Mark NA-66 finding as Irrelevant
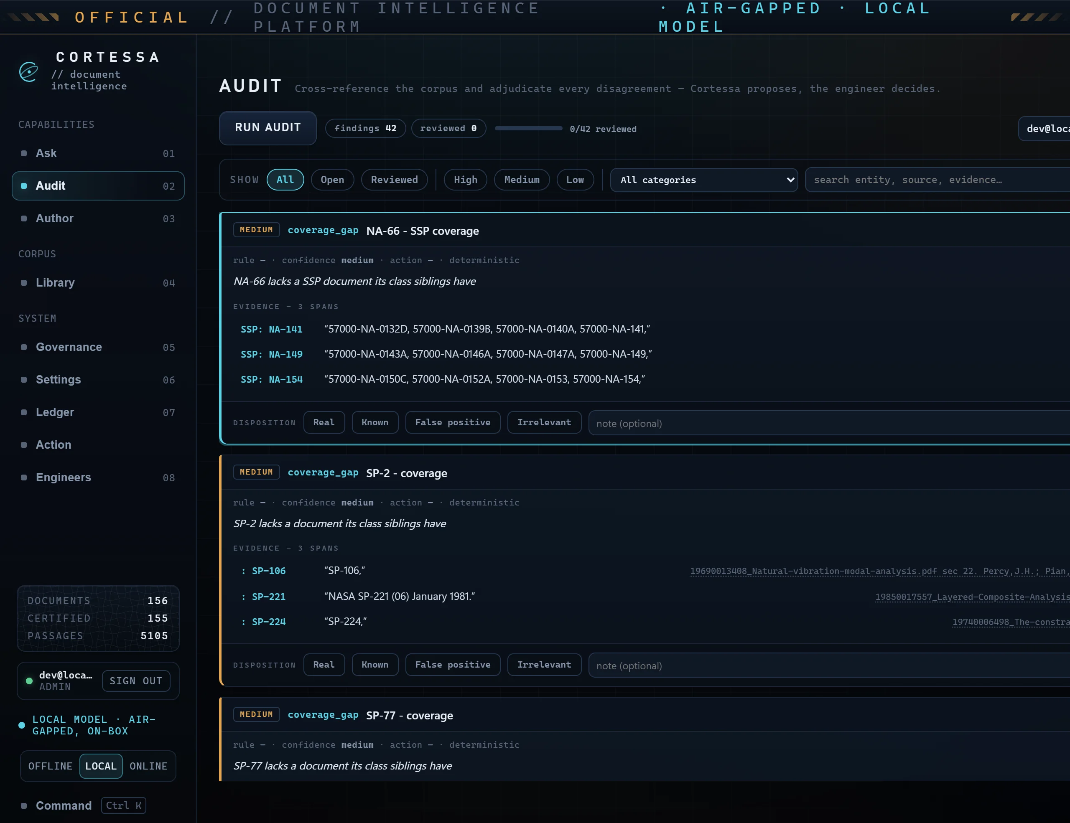 coord(544,422)
